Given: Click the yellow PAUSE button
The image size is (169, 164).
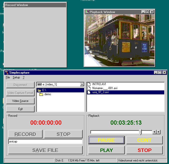Looking at the screenshot, I should point(106,140).
